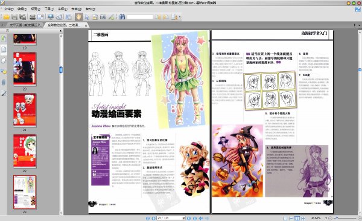The image size is (362, 221).
Task: Go to the next page in the status bar
Action: (189, 218)
